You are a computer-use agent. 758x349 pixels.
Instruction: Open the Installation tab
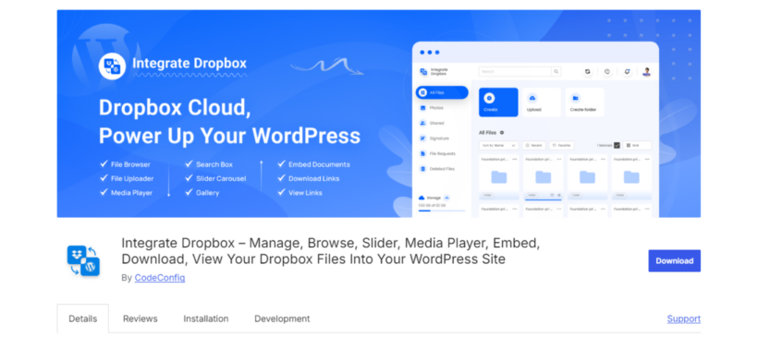tap(206, 319)
